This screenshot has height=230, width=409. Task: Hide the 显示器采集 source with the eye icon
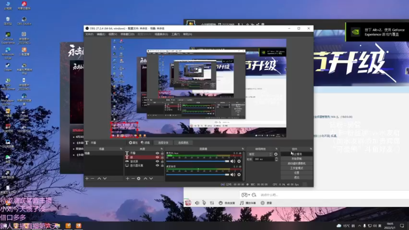(157, 165)
